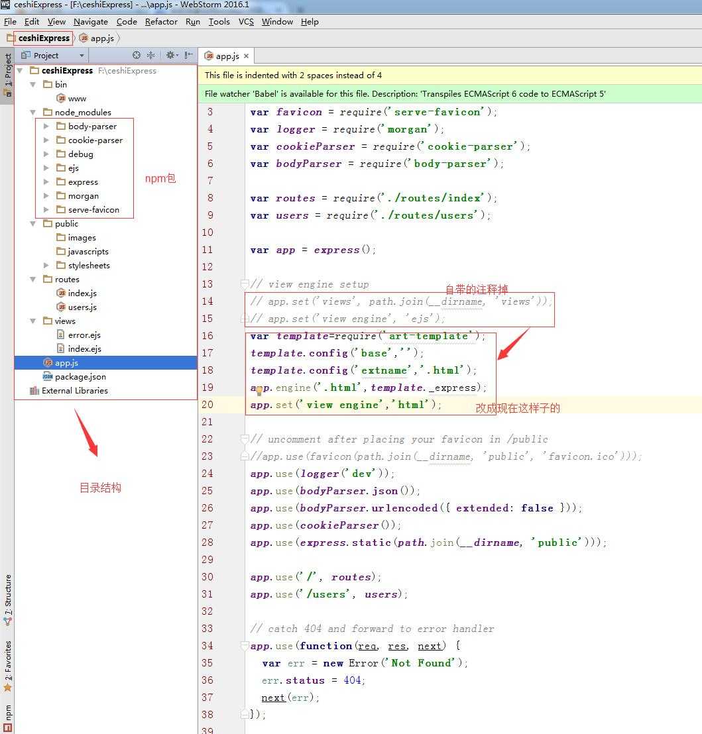This screenshot has height=734, width=702.
Task: Open the 7: Structure tool window tab
Action: 7,600
